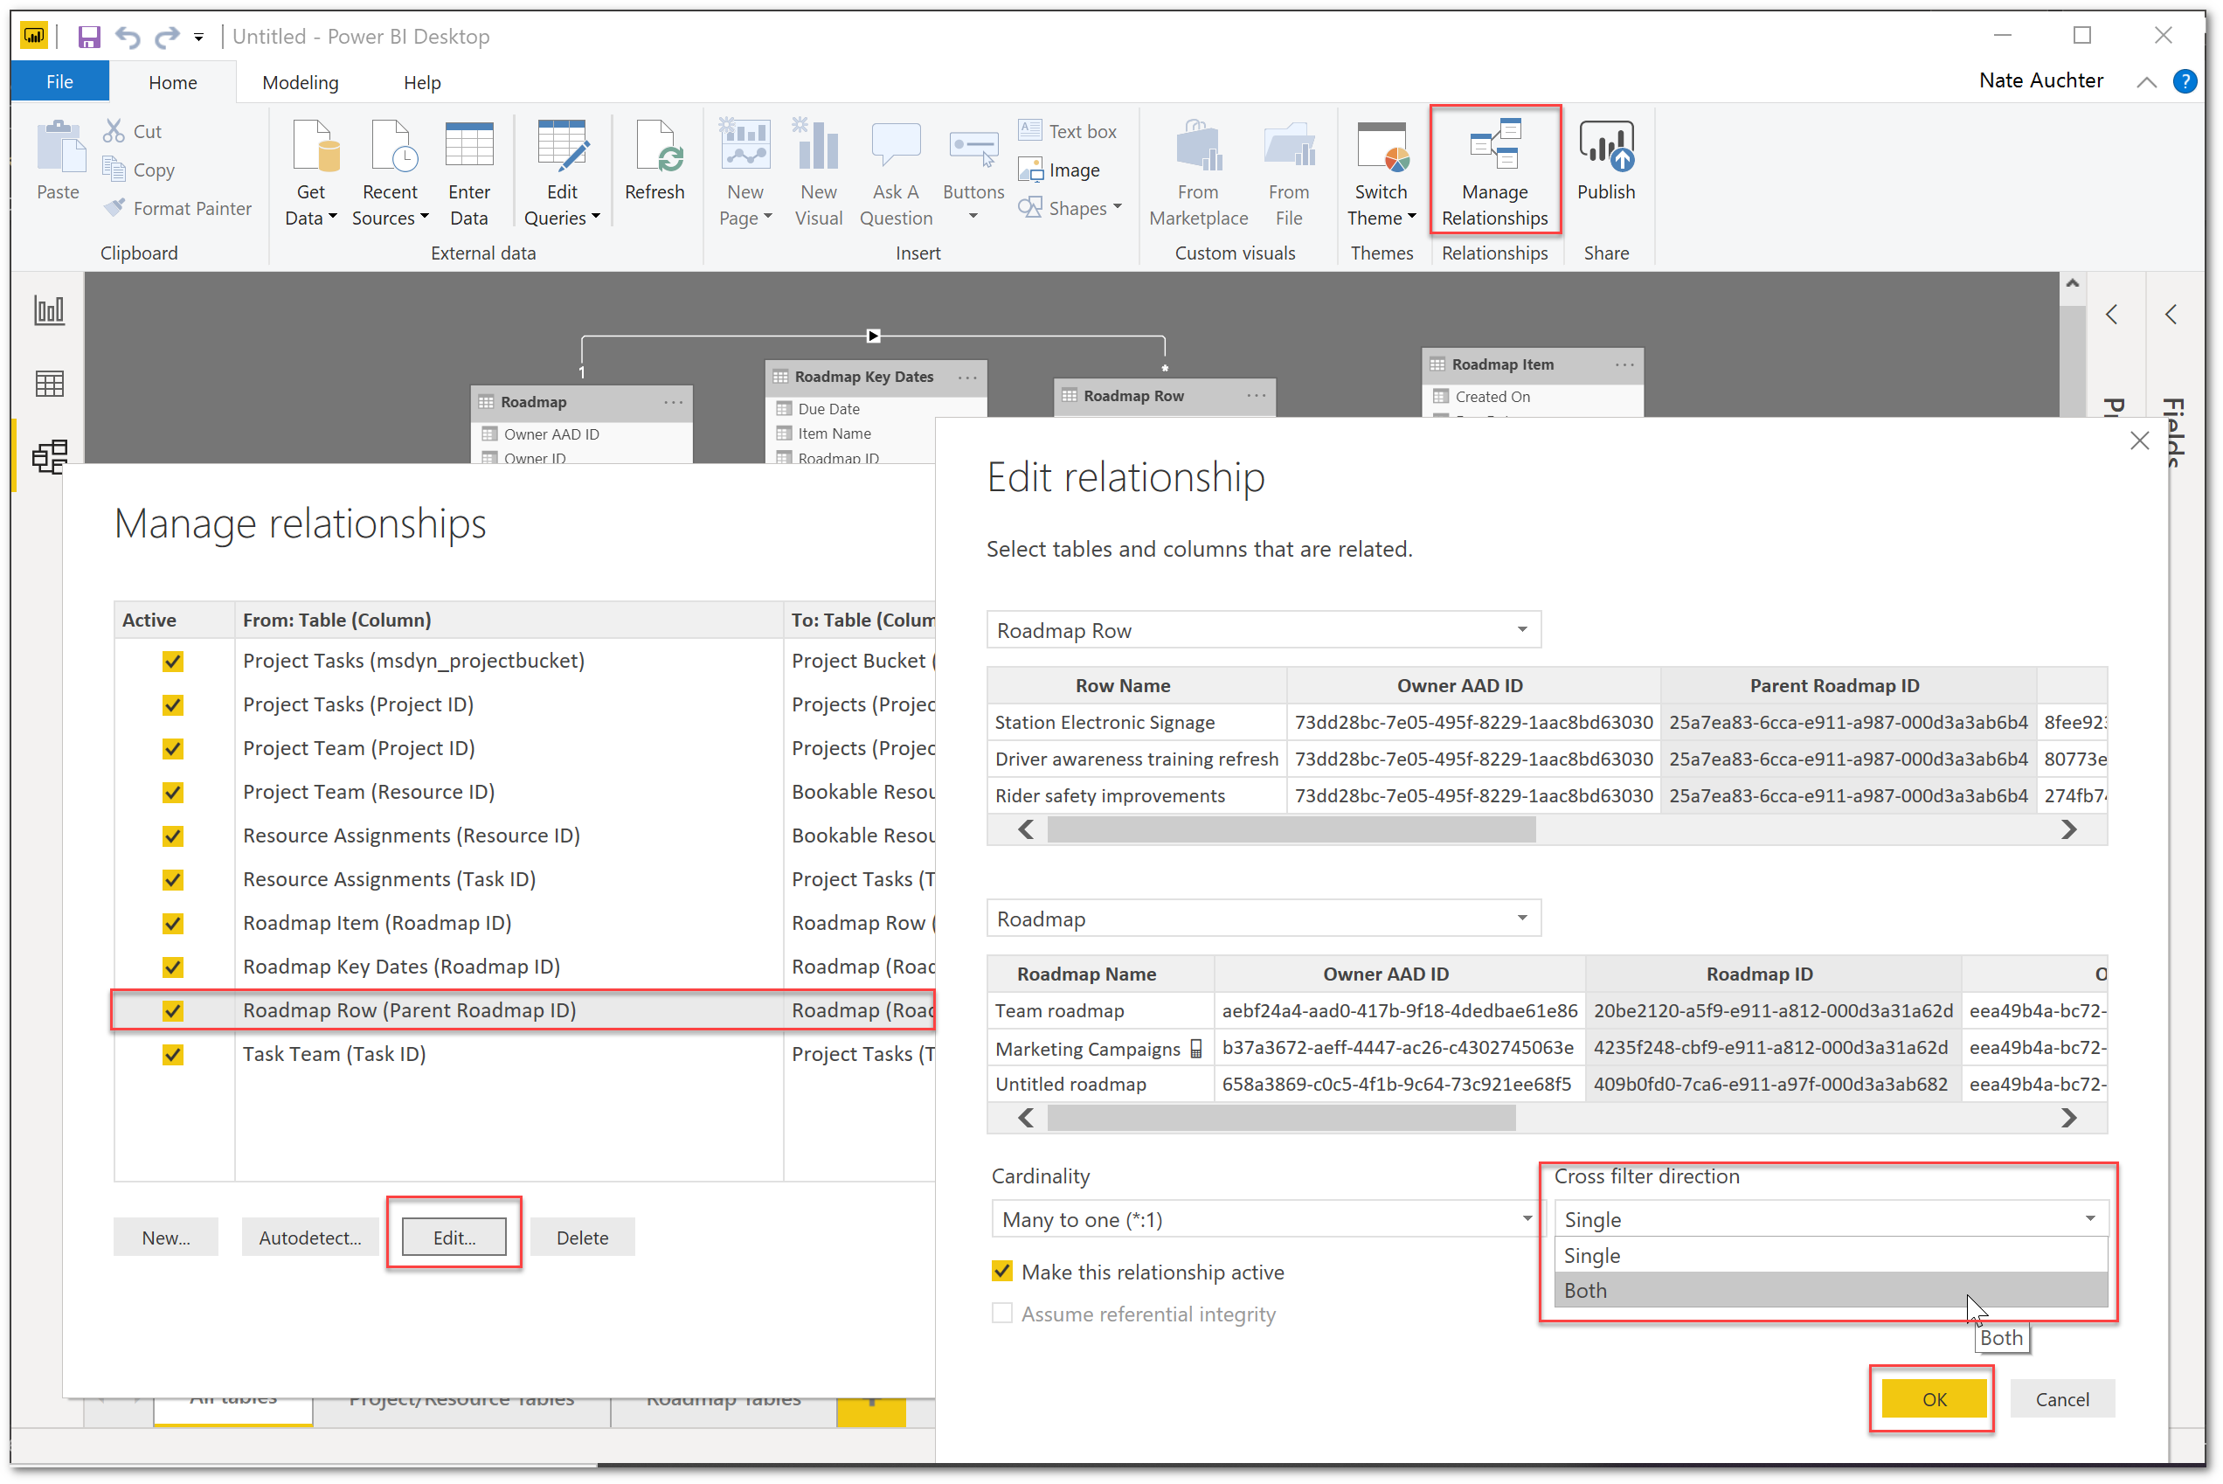Switch to Model view icon
Screen dimensions: 2223x1484
click(49, 456)
